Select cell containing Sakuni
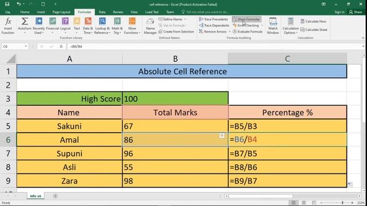This screenshot has height=206, width=367. click(x=69, y=126)
